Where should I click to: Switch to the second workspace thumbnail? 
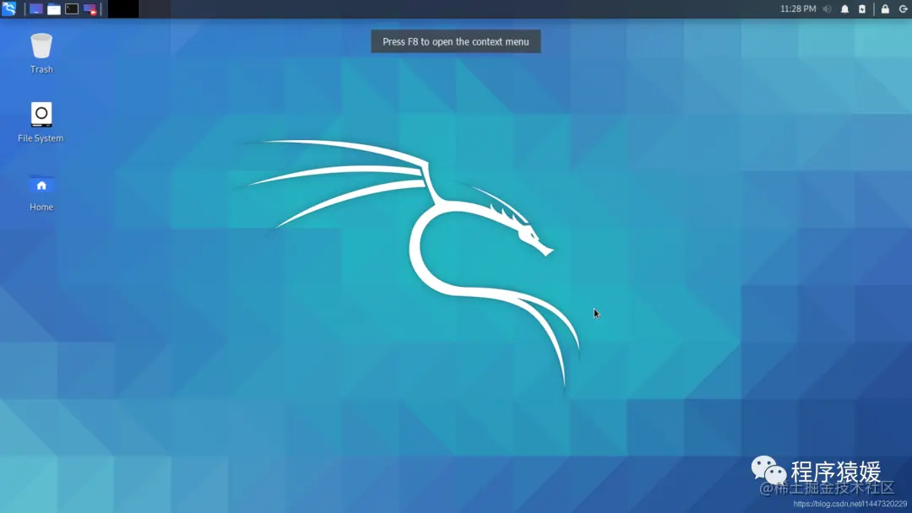tap(155, 8)
